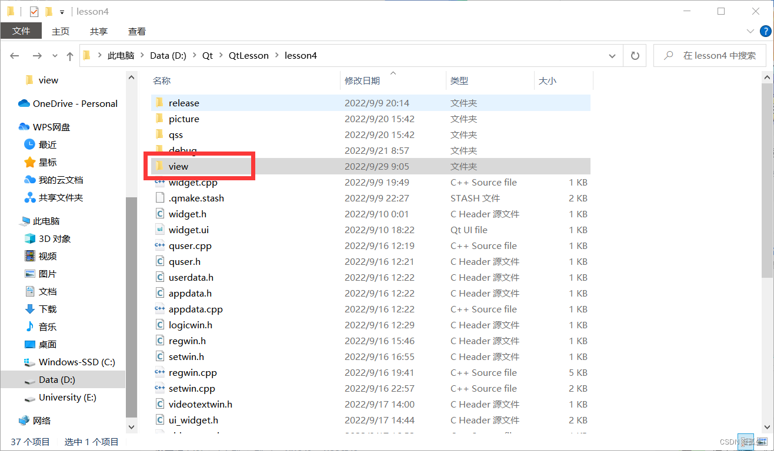
Task: Click the Back navigation arrow
Action: point(15,56)
